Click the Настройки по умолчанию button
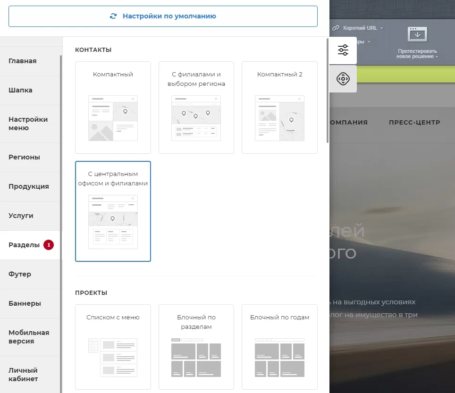Image resolution: width=455 pixels, height=393 pixels. pyautogui.click(x=163, y=16)
